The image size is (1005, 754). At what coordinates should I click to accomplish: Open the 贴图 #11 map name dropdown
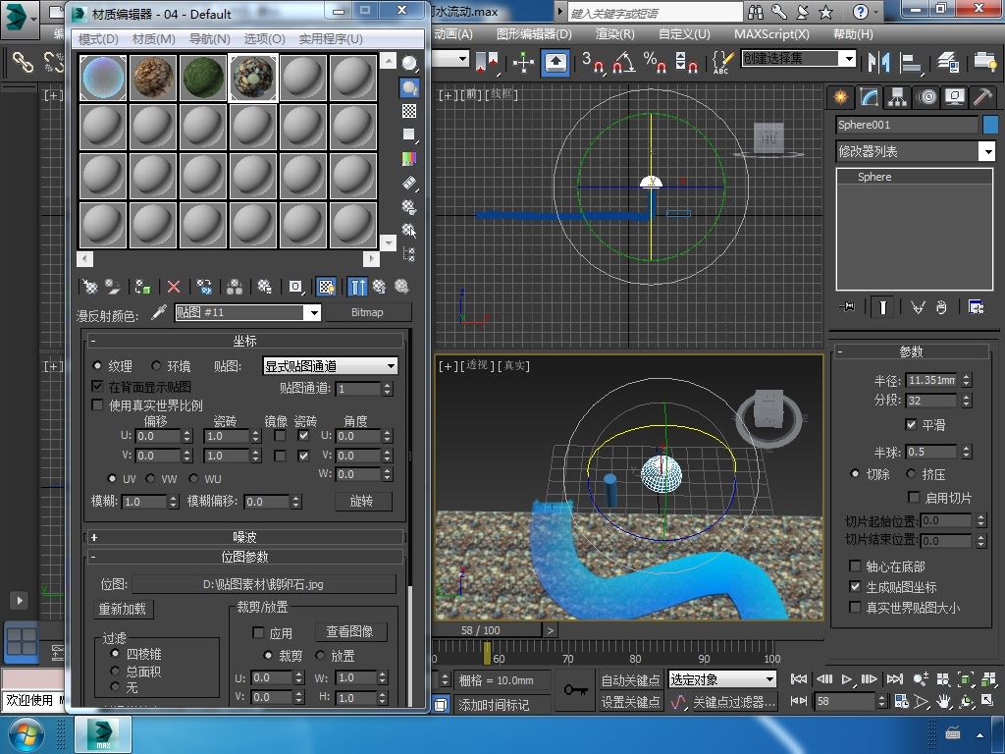(313, 313)
